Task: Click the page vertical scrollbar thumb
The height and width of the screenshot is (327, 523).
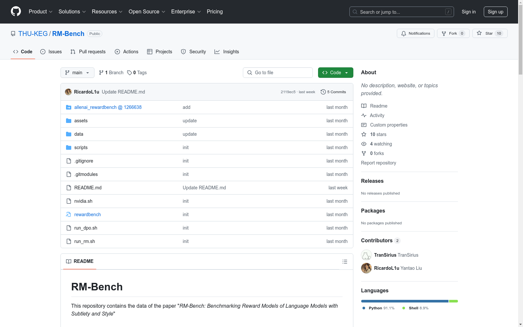Action: [x=520, y=40]
